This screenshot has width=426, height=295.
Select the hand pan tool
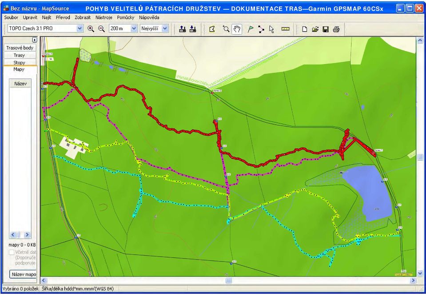237,29
